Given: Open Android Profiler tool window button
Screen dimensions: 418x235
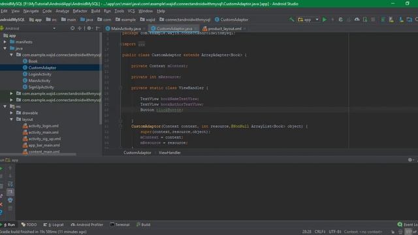Looking at the screenshot, I should click(x=87, y=225).
